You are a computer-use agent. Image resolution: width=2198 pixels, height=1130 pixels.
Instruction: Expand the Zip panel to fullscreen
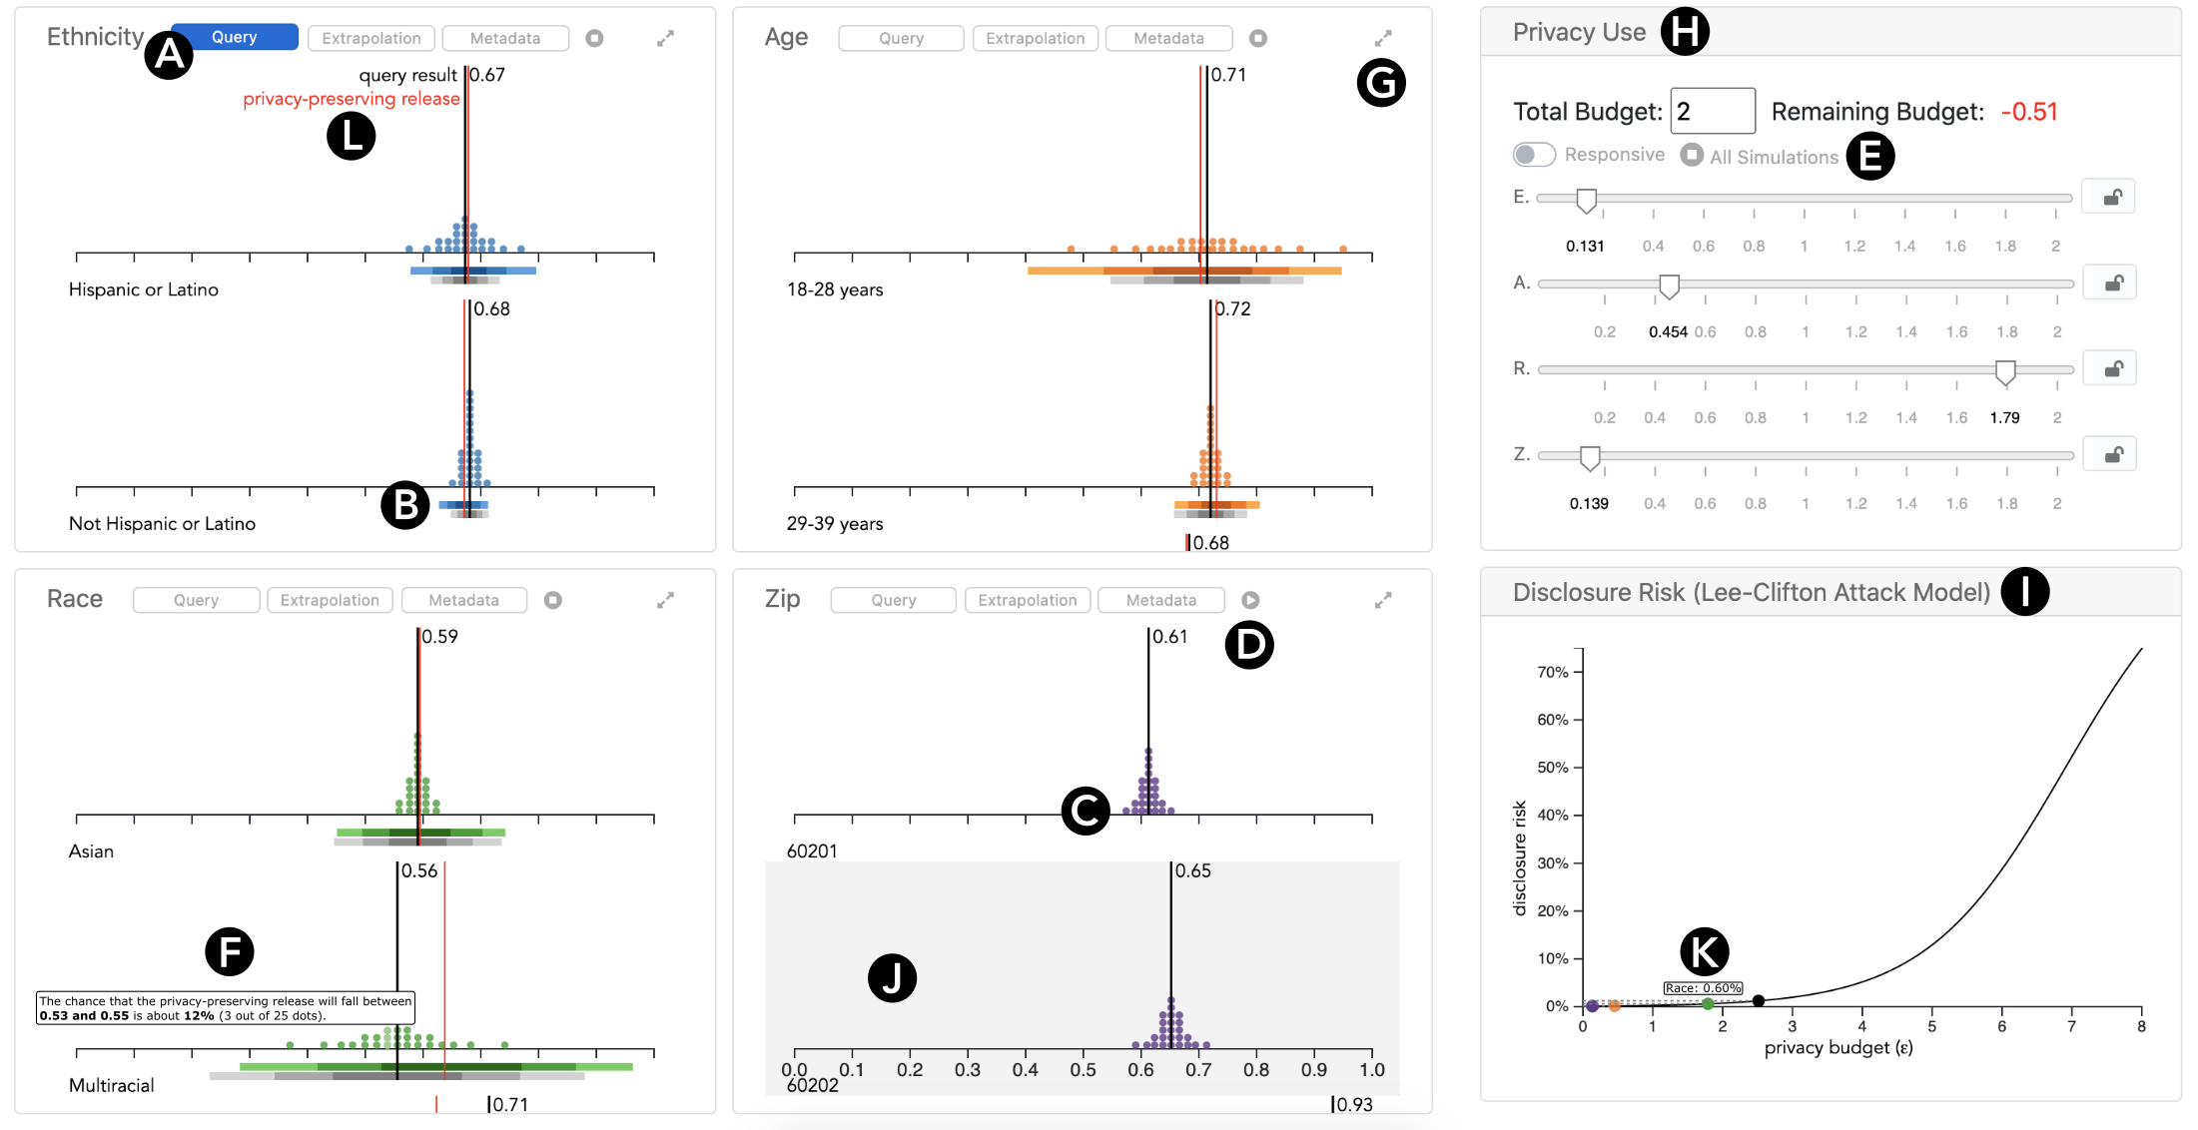tap(1383, 600)
